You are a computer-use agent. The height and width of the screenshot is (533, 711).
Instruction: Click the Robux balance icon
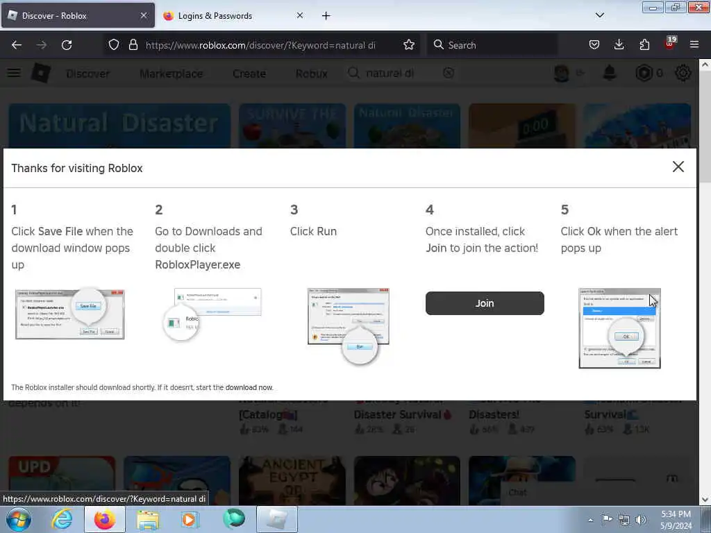(x=644, y=73)
